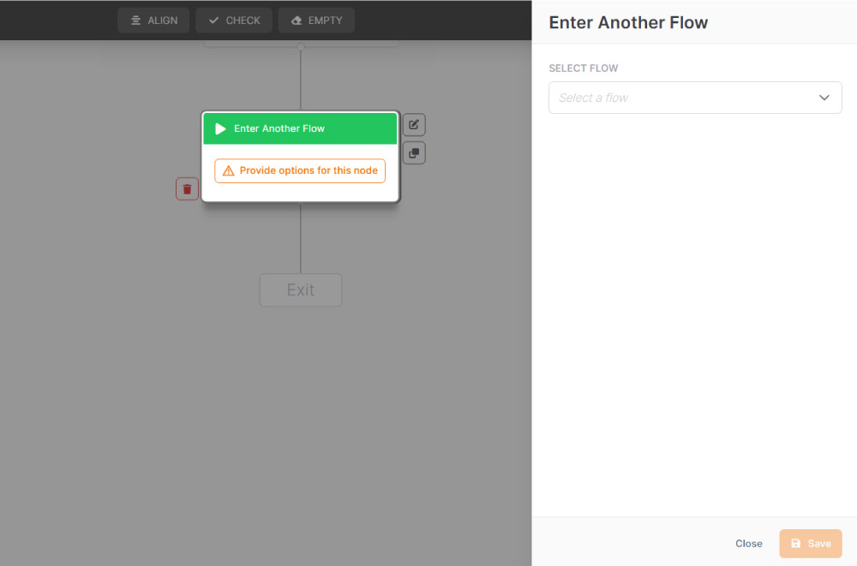Duplicate the node with the copy icon

coord(414,153)
